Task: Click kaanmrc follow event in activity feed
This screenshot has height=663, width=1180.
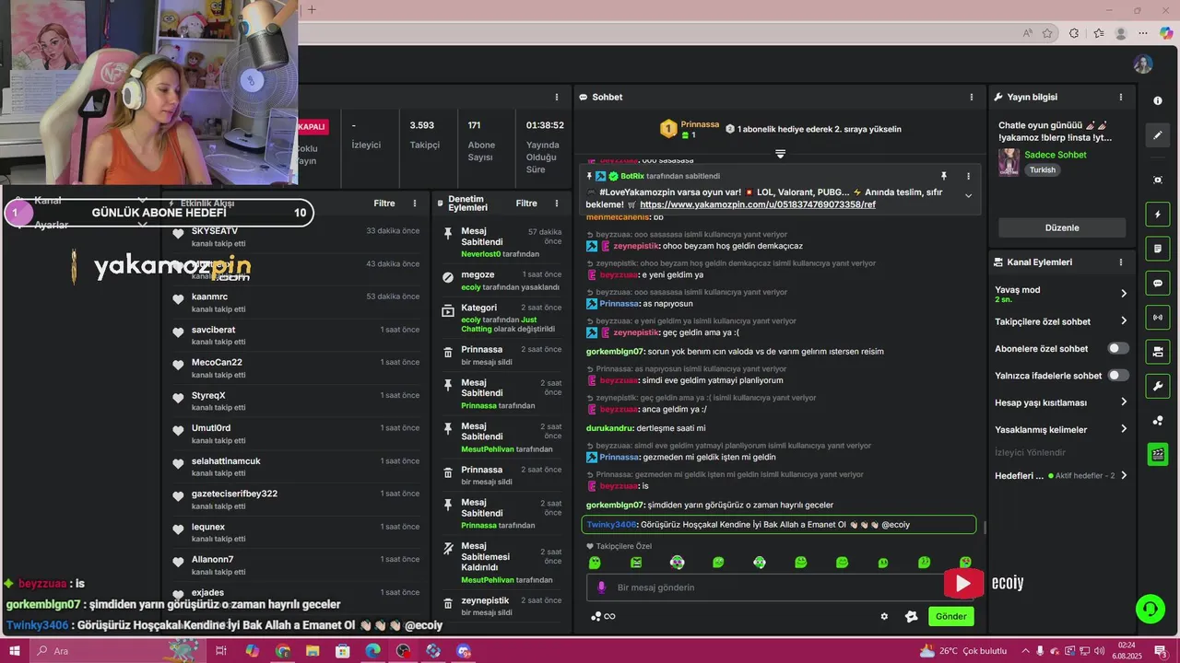Action: tap(297, 303)
